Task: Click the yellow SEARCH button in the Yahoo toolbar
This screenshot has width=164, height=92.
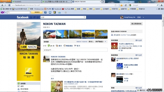Action: click(37, 12)
